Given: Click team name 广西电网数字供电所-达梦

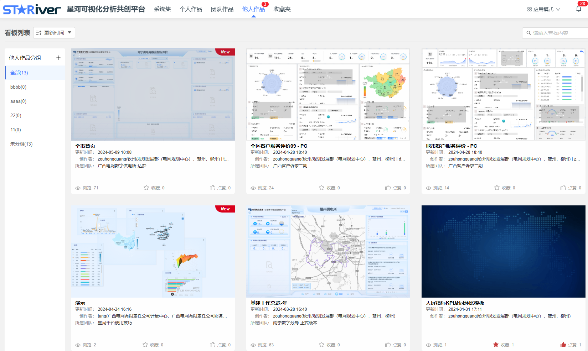Looking at the screenshot, I should [x=122, y=166].
